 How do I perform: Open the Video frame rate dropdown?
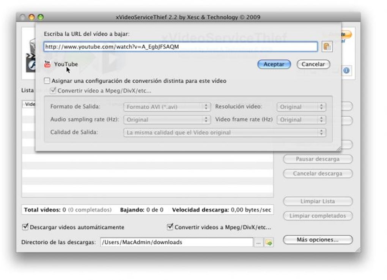click(301, 120)
